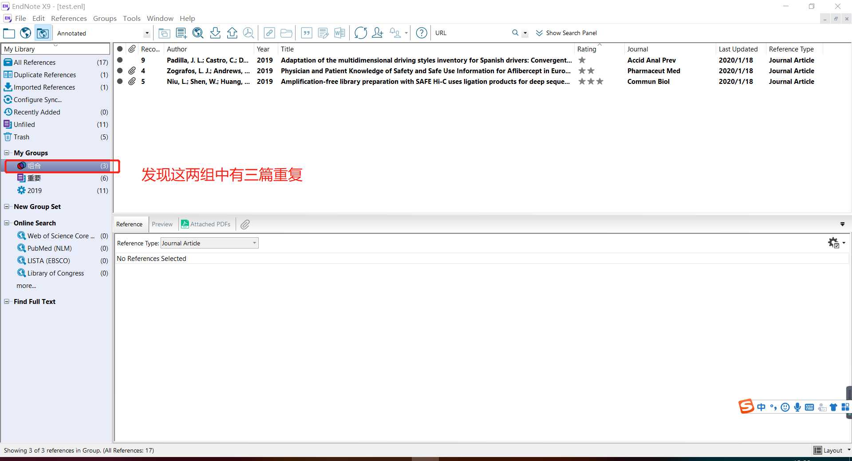The height and width of the screenshot is (461, 852).
Task: Open the References menu
Action: coord(69,18)
